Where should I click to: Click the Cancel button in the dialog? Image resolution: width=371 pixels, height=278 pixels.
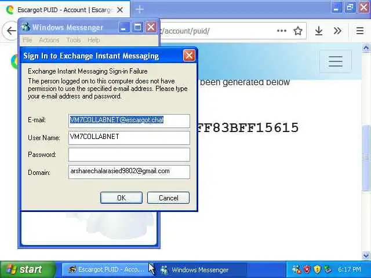tap(168, 197)
